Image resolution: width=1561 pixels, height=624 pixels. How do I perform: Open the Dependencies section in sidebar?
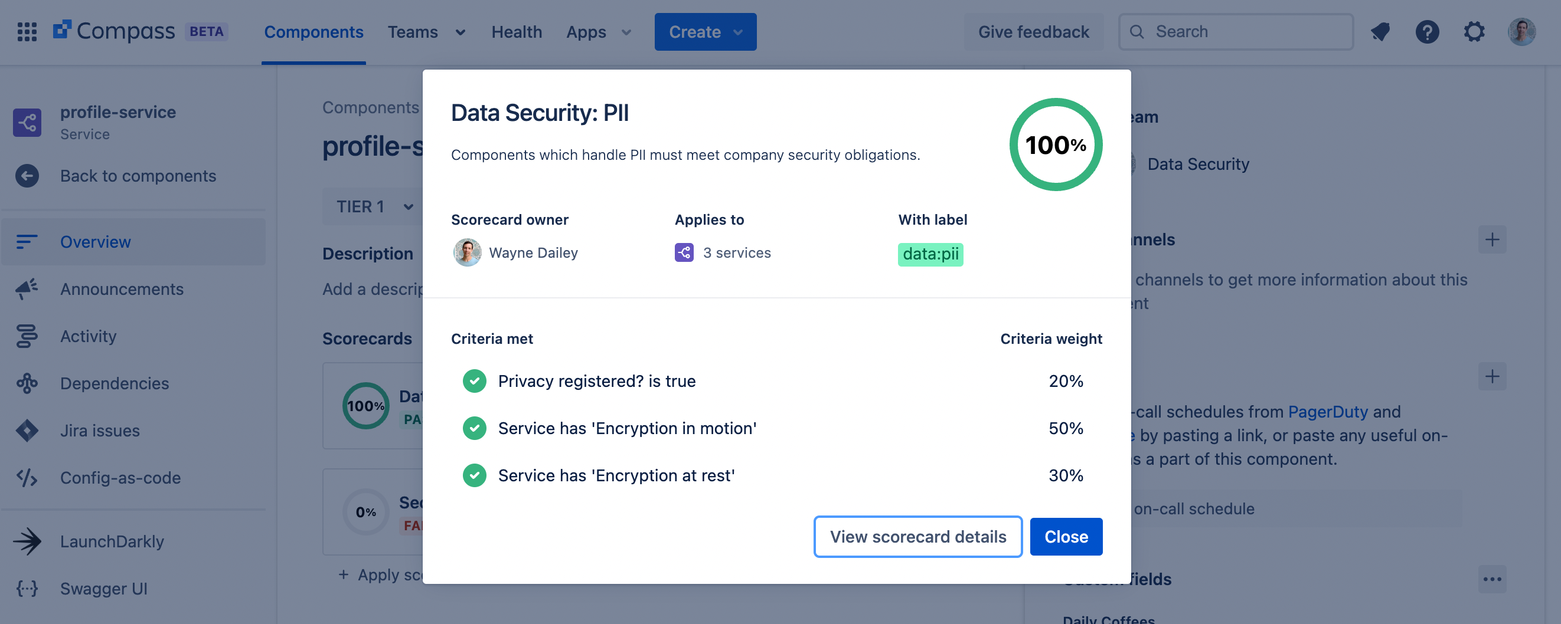(27, 383)
